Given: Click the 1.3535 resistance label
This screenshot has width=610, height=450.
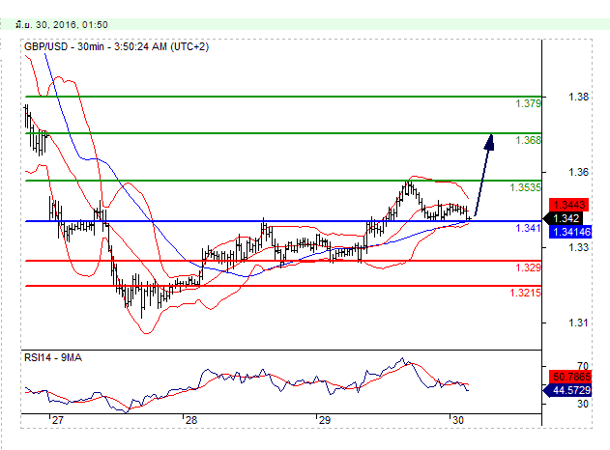Looking at the screenshot, I should pyautogui.click(x=525, y=187).
